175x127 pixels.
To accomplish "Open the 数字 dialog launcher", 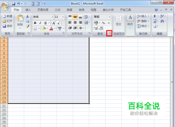I will pyautogui.click(x=110, y=33).
